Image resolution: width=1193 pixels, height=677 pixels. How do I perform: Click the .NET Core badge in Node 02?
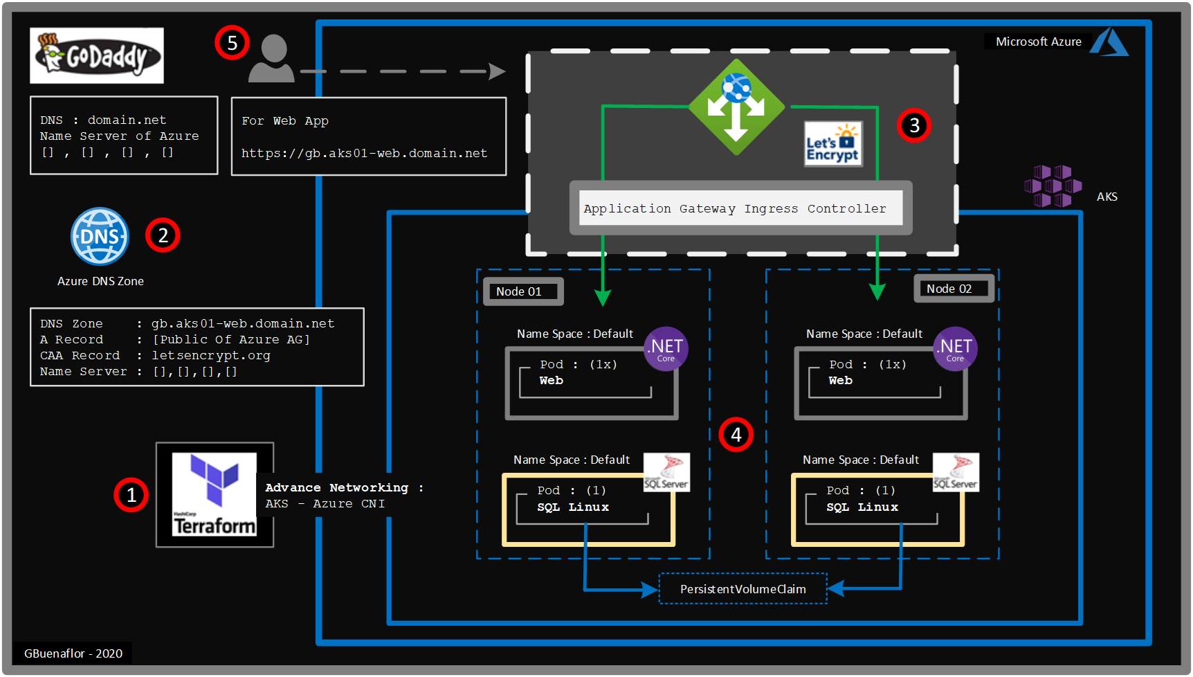tap(955, 349)
